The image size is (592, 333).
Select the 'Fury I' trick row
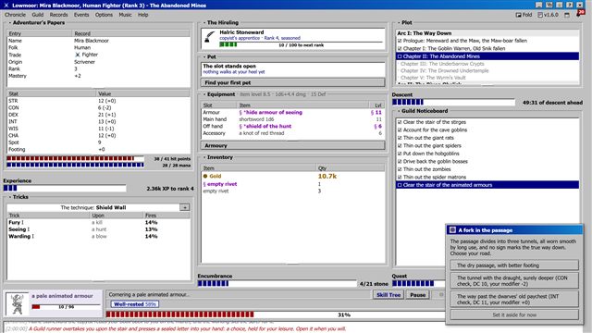[98, 222]
